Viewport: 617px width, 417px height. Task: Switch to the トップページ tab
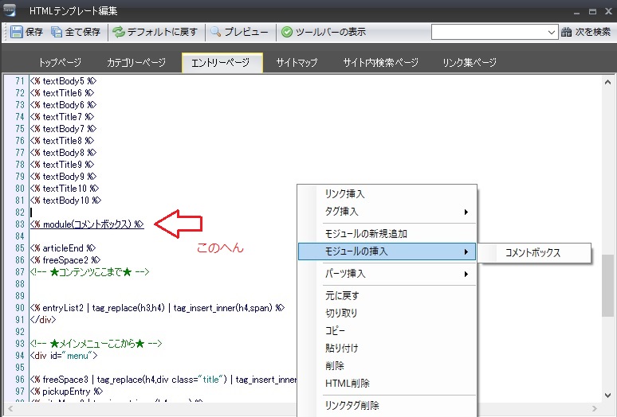coord(61,63)
